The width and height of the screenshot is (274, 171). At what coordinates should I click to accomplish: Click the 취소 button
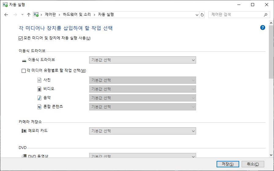coord(253,164)
